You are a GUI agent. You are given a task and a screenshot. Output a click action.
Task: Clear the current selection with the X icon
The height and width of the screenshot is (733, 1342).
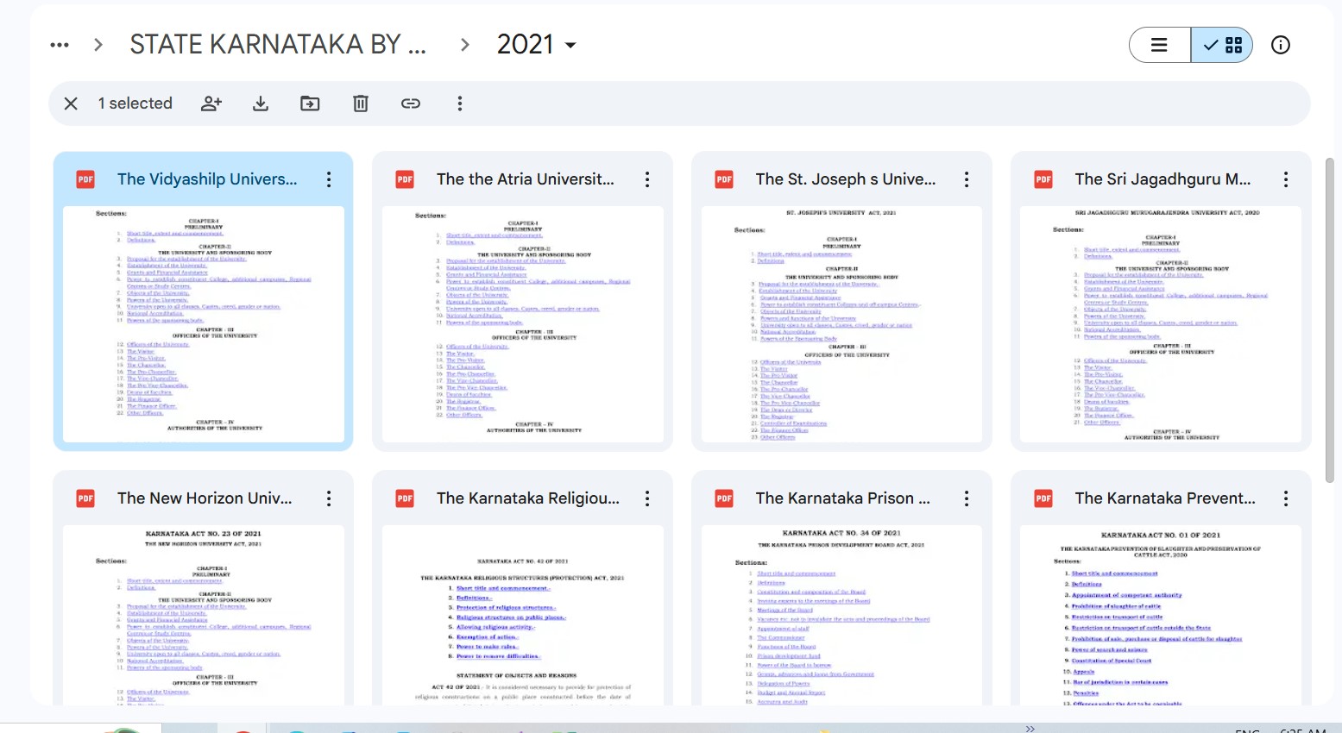[71, 103]
